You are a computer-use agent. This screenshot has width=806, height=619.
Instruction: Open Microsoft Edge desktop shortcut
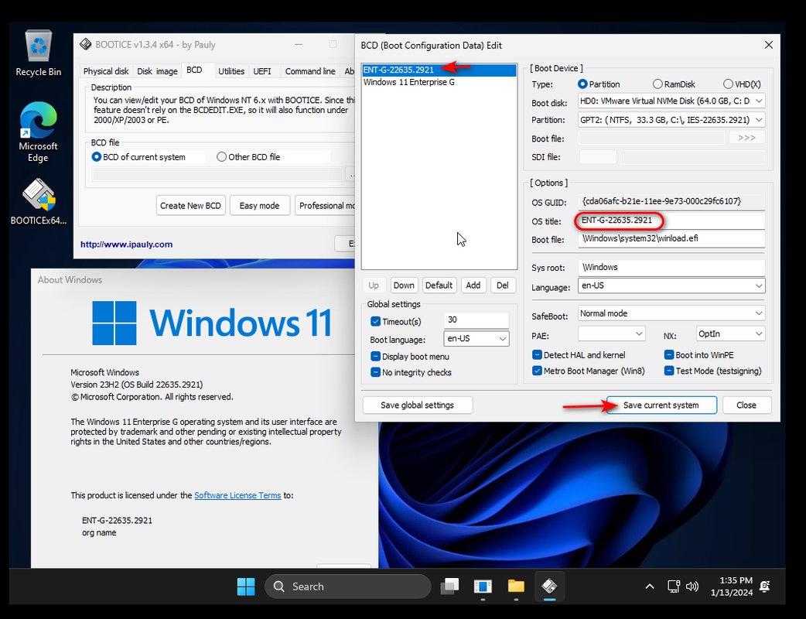tap(38, 132)
